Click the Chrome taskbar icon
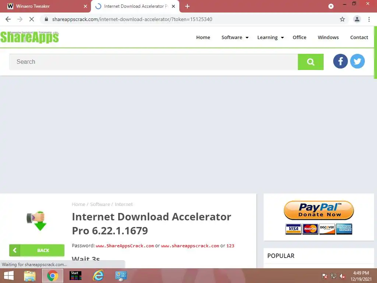377x283 pixels. (x=53, y=276)
